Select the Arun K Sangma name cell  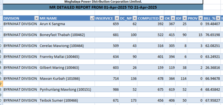(x=67, y=24)
